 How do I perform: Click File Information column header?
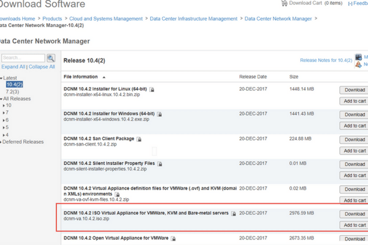(80, 77)
